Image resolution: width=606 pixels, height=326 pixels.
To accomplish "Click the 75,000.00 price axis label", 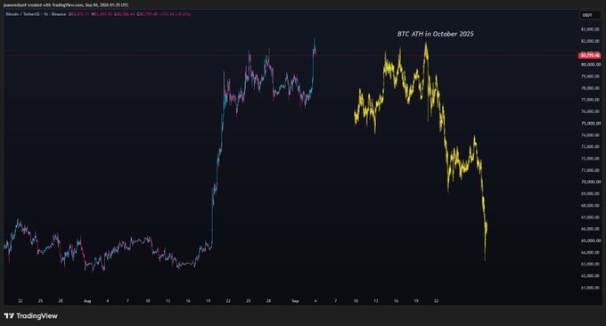I will coord(591,123).
